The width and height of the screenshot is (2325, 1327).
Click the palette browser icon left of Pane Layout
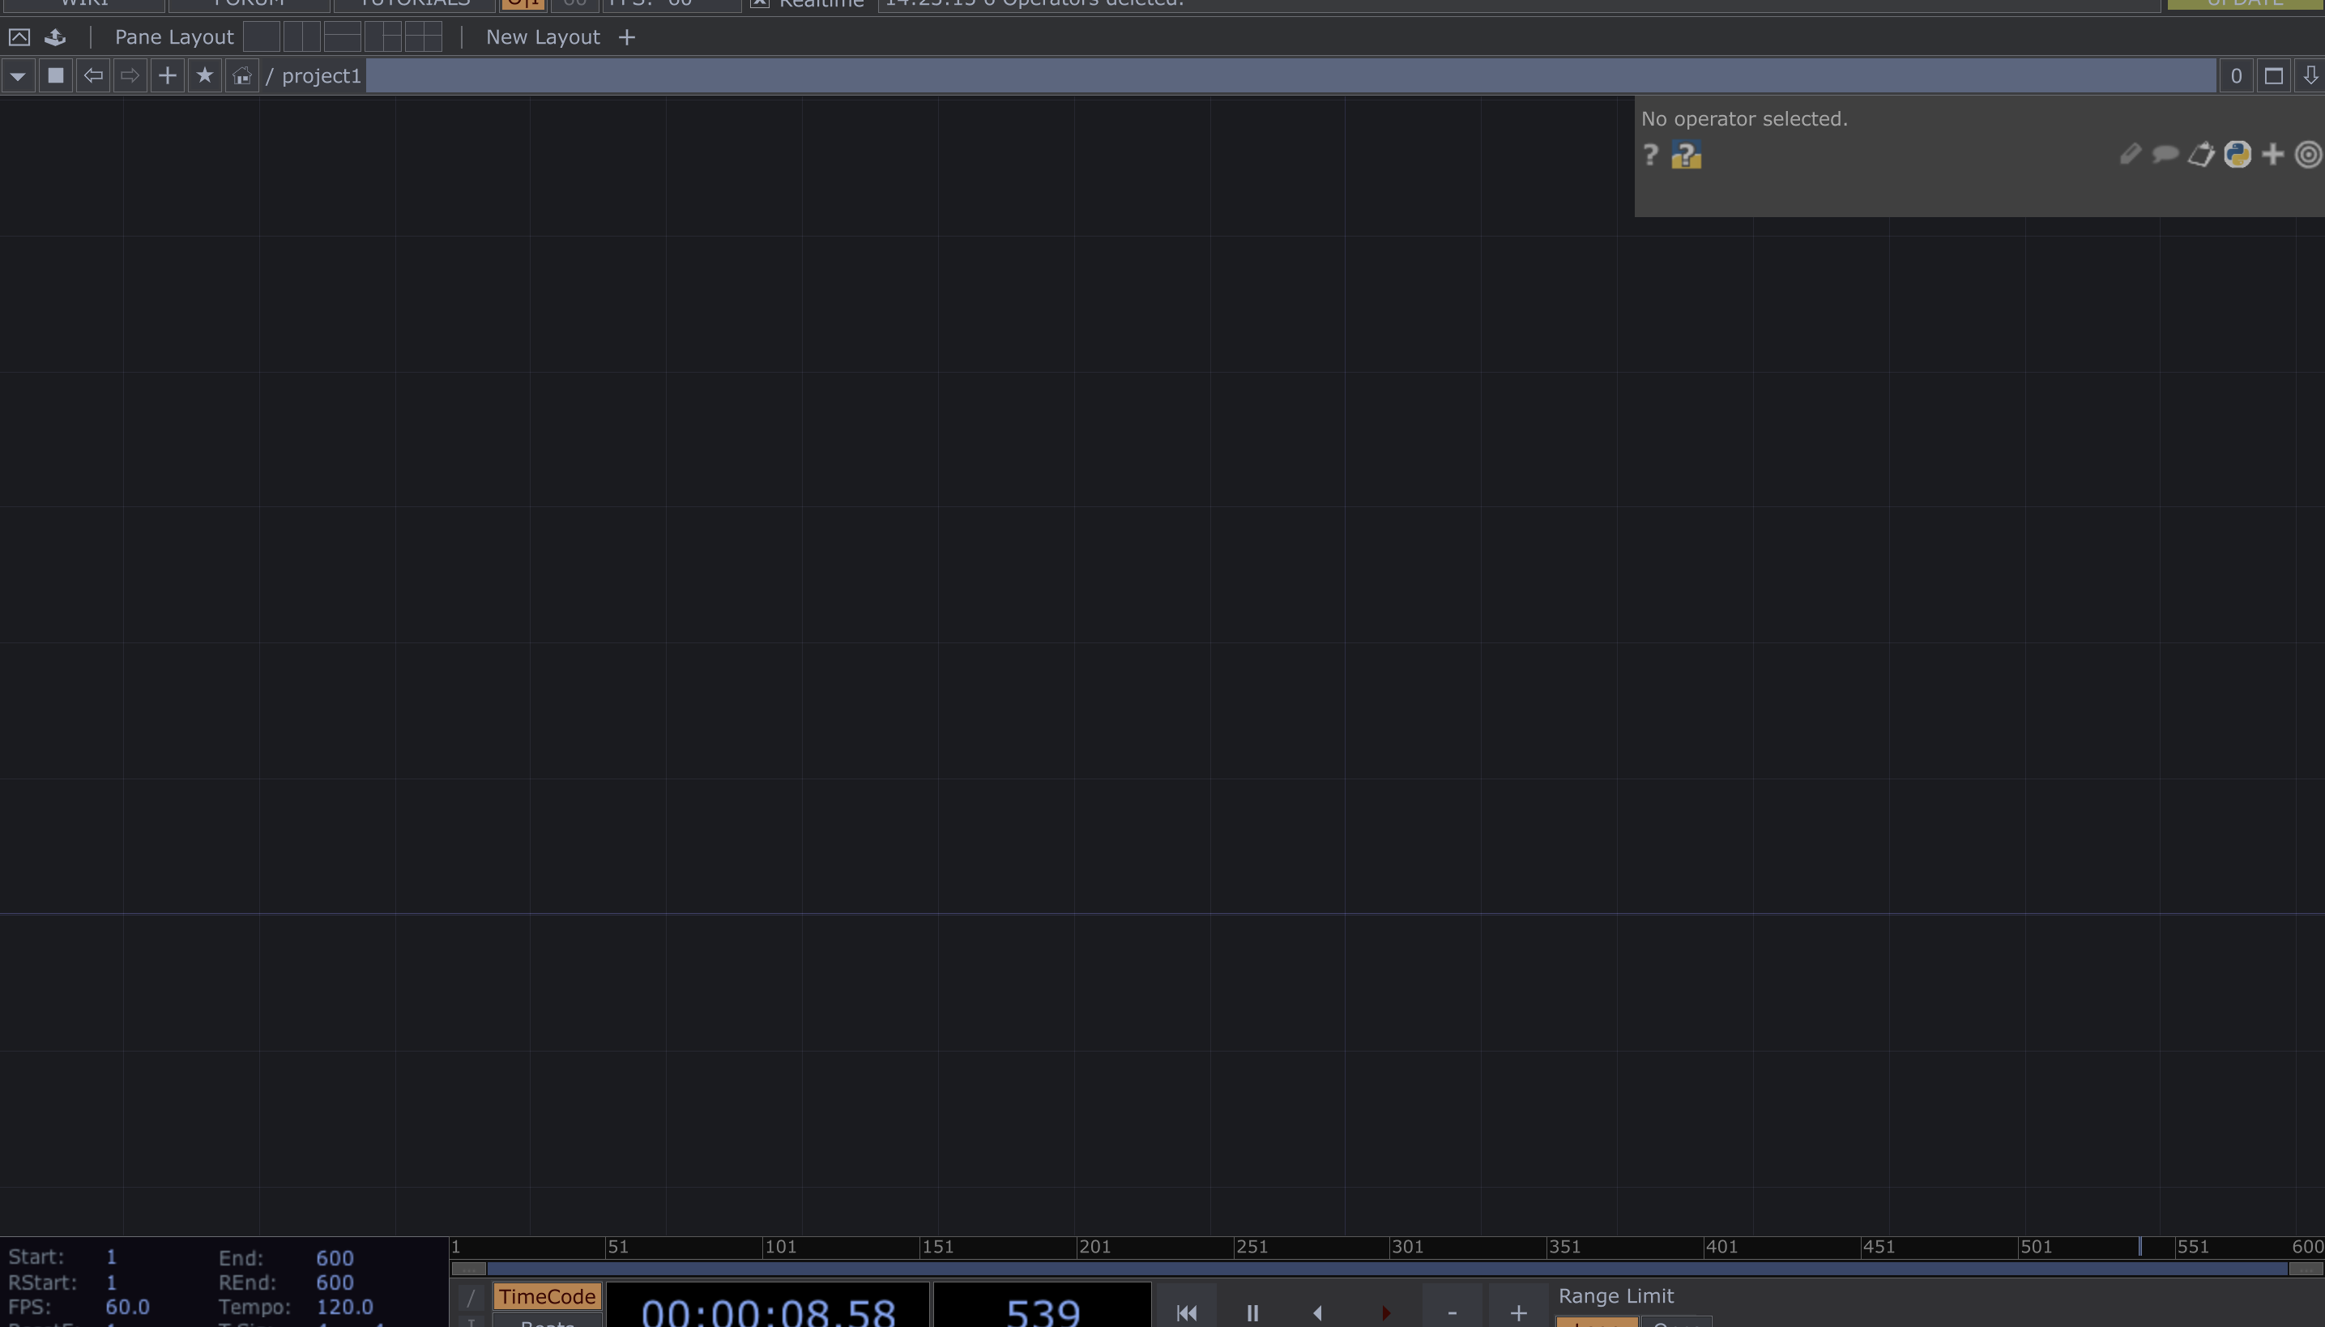point(55,37)
